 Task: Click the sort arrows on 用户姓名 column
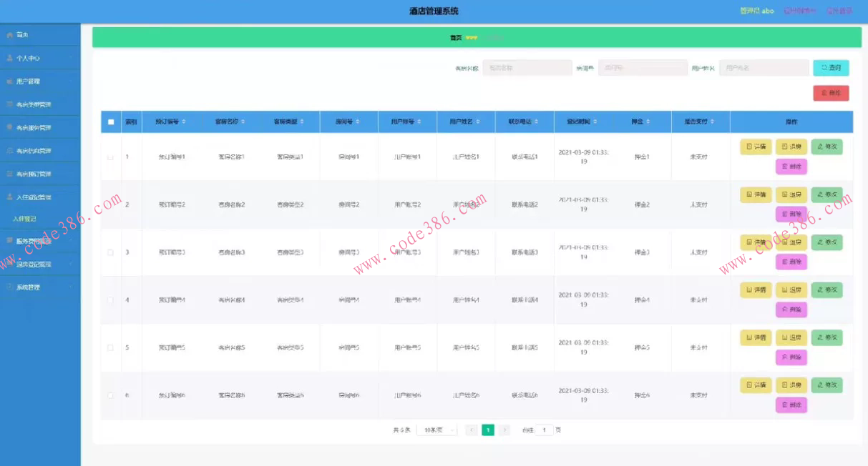click(x=477, y=122)
